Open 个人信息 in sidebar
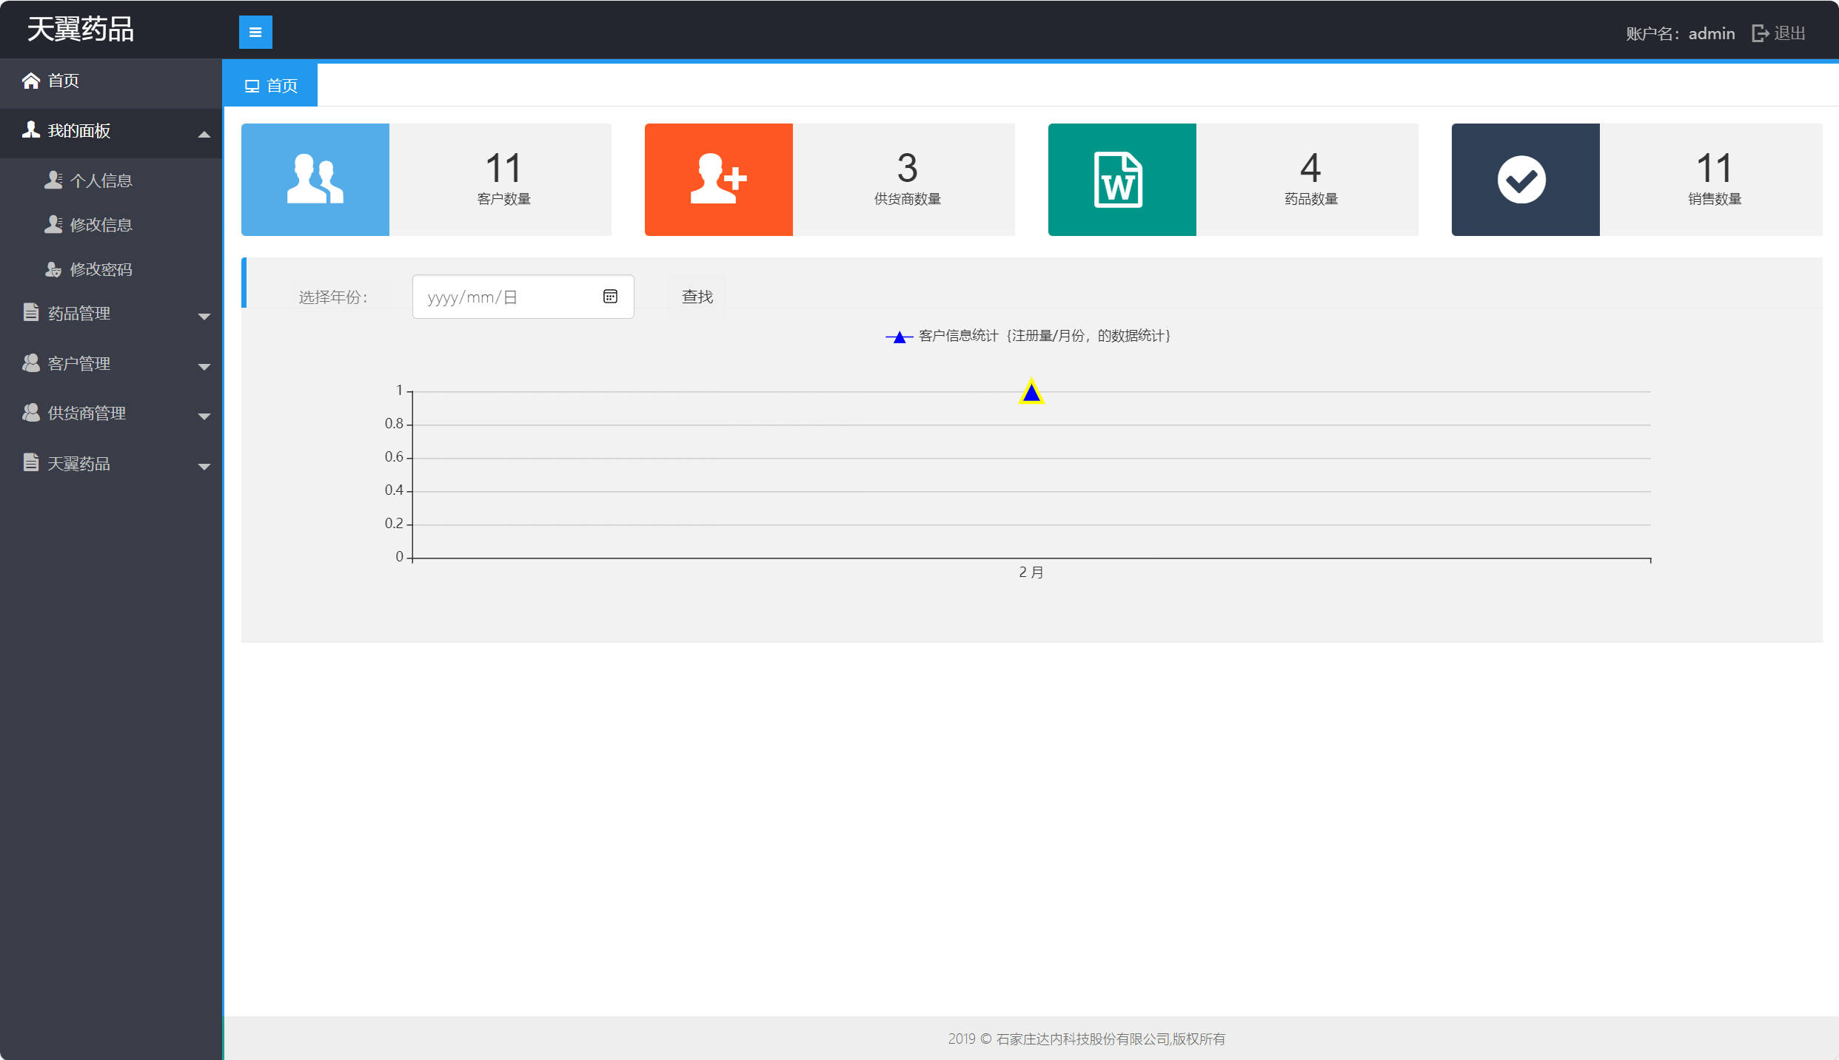Viewport: 1839px width, 1060px height. click(x=101, y=180)
